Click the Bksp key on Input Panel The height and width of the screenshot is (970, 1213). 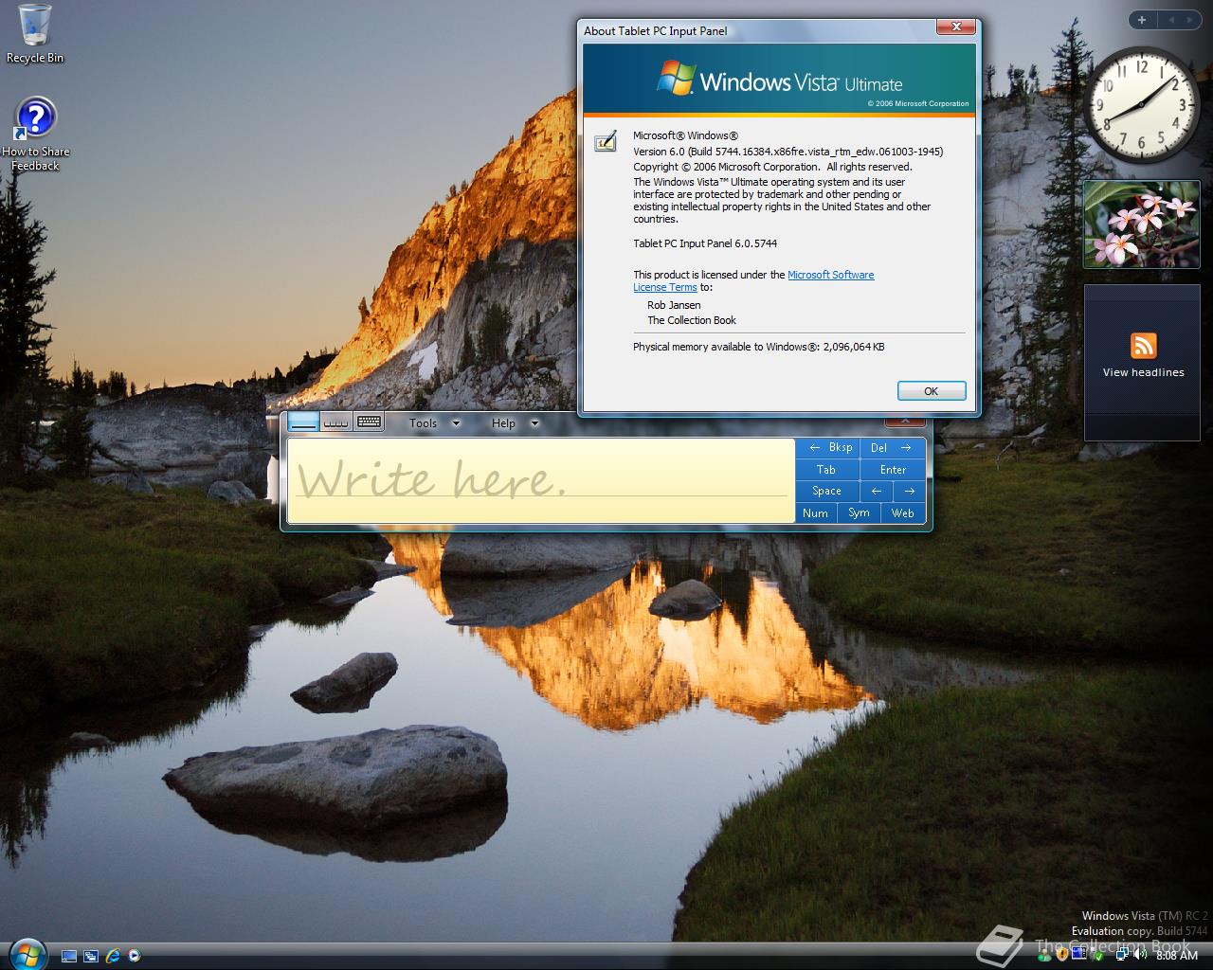(x=827, y=447)
